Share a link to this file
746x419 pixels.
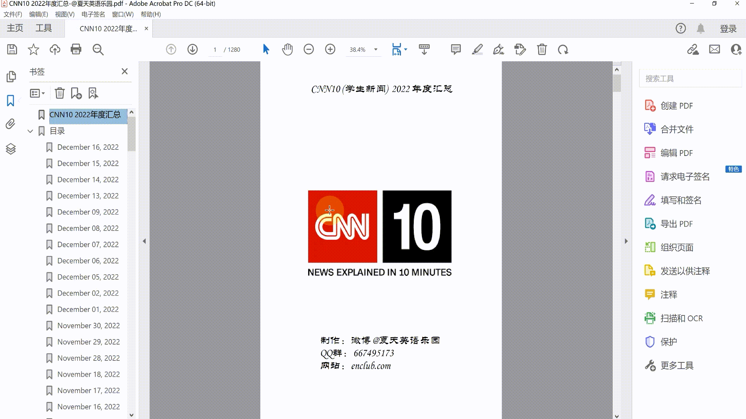tap(693, 49)
